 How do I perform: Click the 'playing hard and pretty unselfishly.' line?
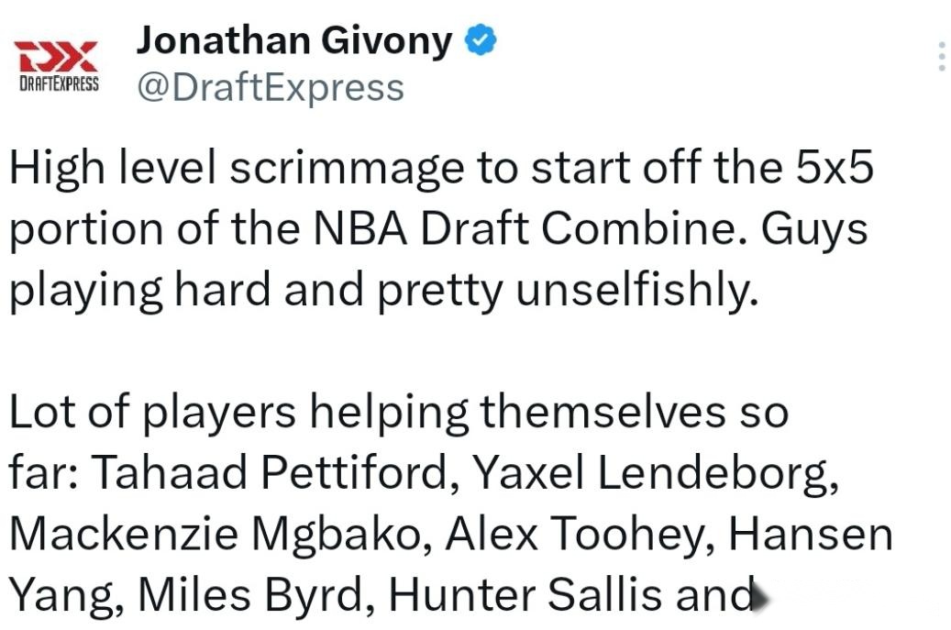pos(384,291)
